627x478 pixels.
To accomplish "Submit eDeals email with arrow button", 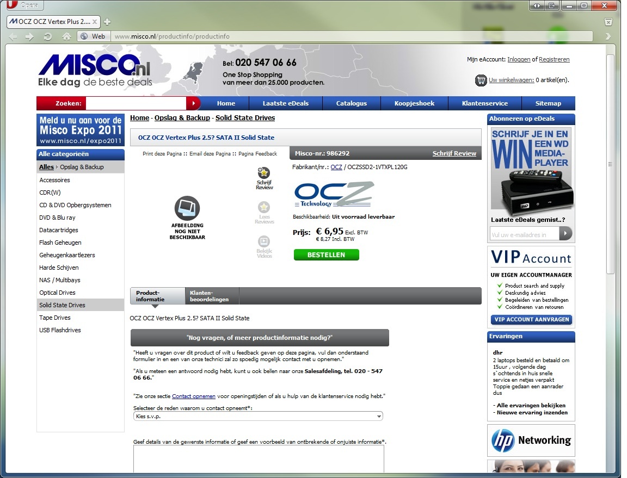I will [x=565, y=233].
